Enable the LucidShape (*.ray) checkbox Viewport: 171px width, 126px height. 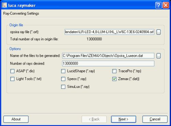click(63, 71)
